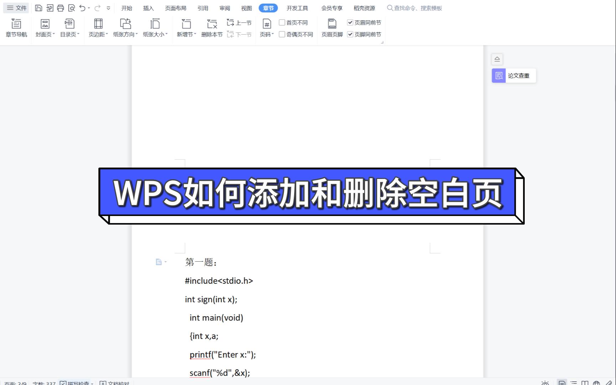Viewport: 616px width, 385px height.
Task: Switch to the 稻壳资源 tab
Action: pos(364,8)
